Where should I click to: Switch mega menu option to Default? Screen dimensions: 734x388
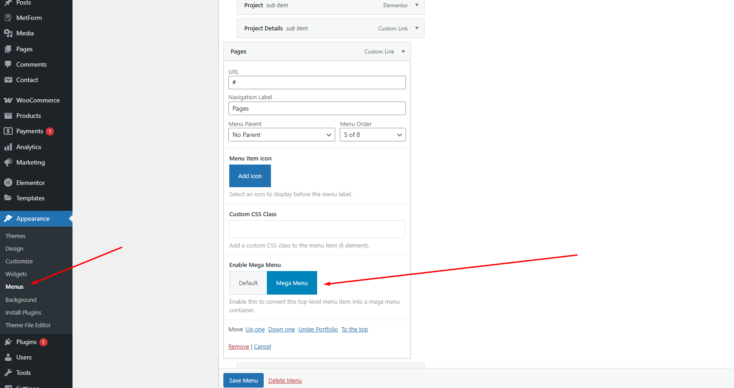(x=248, y=283)
